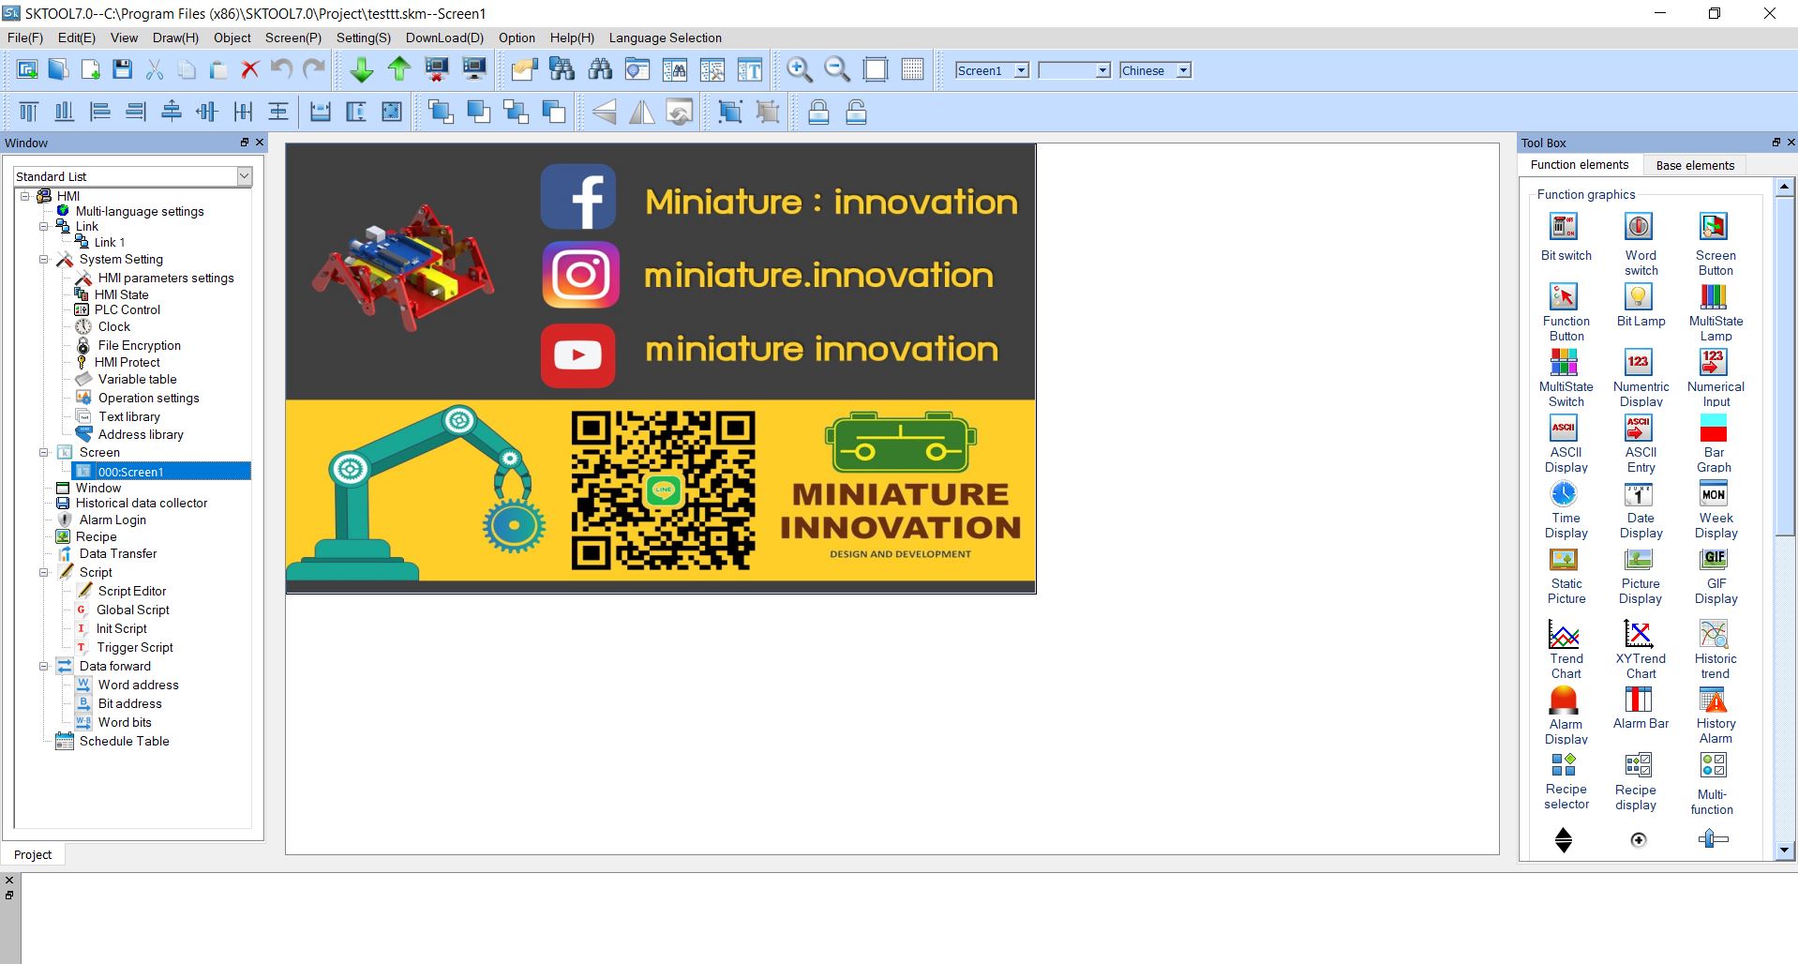Click the red Delete X icon

[x=249, y=69]
